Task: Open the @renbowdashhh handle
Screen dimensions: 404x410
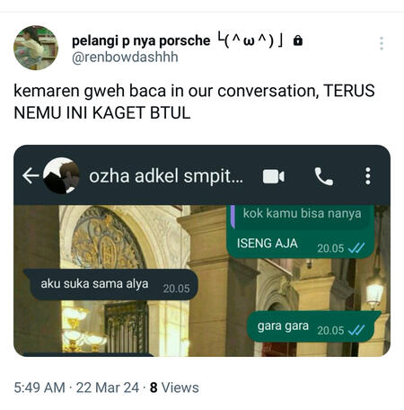Action: click(x=125, y=57)
